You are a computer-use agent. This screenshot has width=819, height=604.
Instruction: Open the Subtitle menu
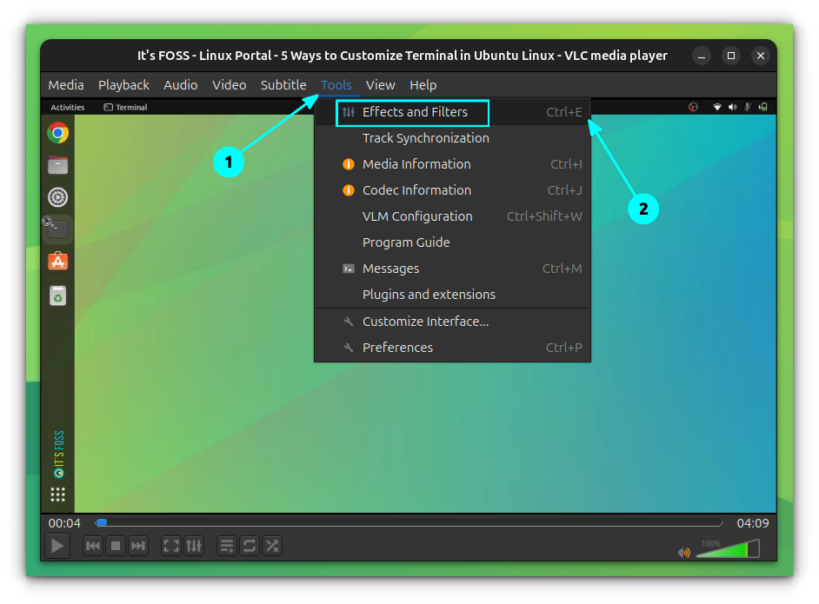pos(283,85)
